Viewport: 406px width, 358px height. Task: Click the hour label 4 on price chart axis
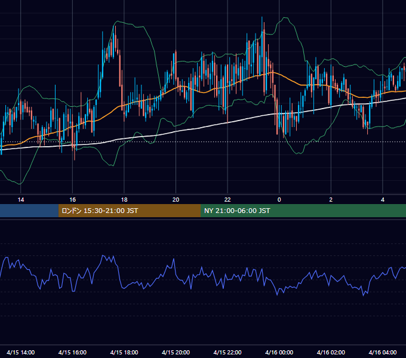click(x=383, y=200)
